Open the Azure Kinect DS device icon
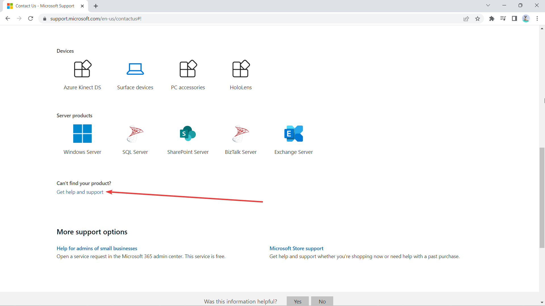 pyautogui.click(x=82, y=69)
